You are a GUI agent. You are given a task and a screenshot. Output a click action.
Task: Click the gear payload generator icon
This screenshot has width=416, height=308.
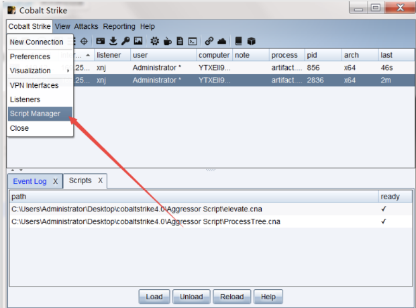tap(155, 41)
